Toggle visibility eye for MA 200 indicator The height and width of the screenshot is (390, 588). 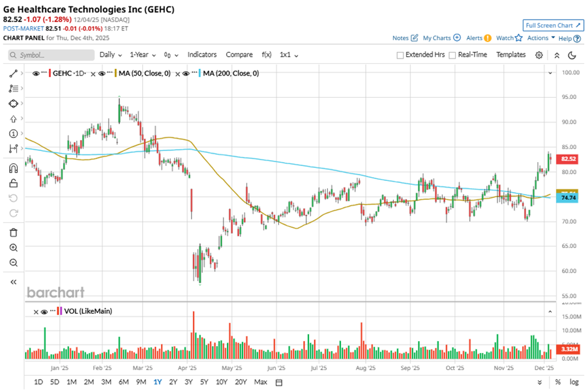(186, 74)
